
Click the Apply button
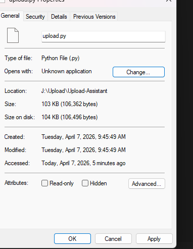click(x=154, y=238)
